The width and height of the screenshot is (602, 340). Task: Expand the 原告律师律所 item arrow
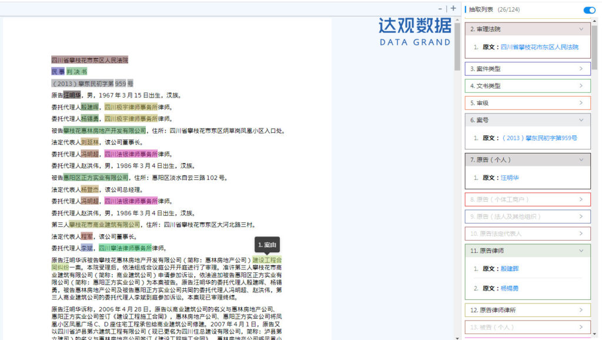581,310
